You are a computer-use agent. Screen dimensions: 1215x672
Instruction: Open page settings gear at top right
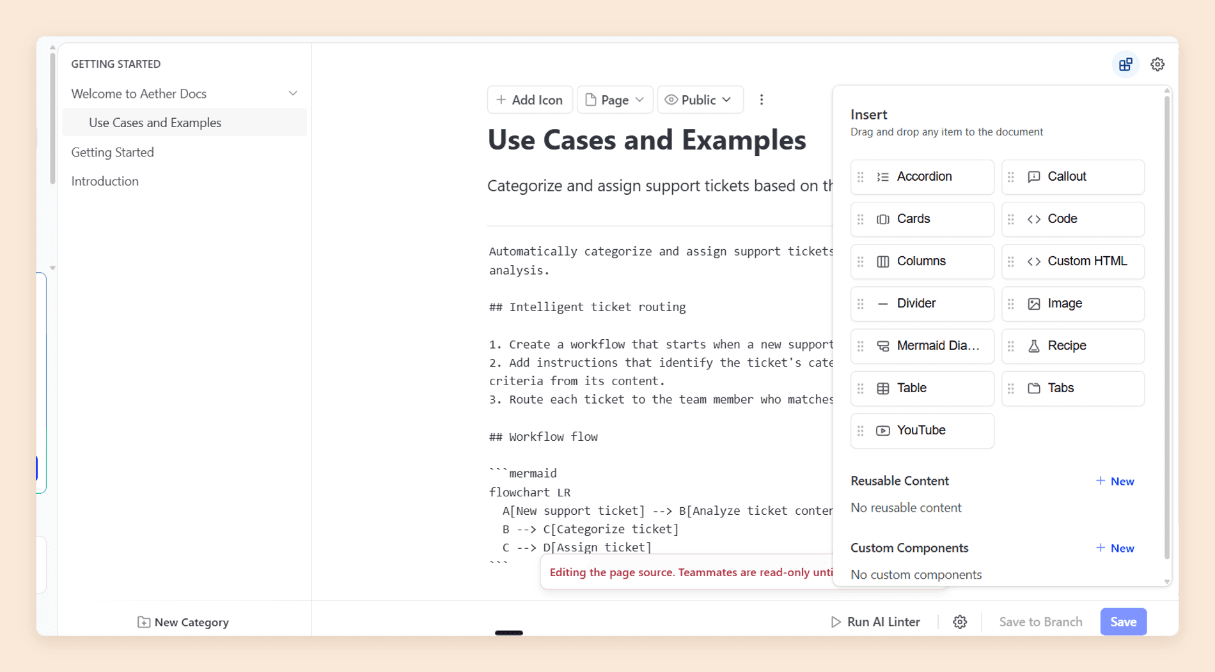point(1157,65)
